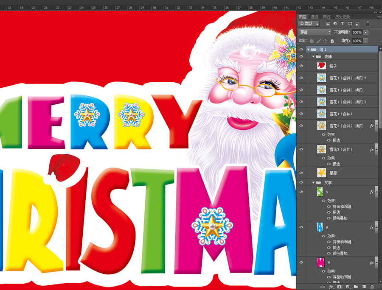Viewport: 382px width, 290px height.
Task: Click fx badge on 雪花2（合并） layer
Action: tap(372, 150)
